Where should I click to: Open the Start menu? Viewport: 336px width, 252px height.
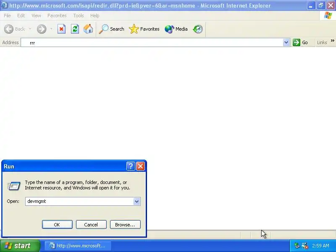click(x=20, y=246)
